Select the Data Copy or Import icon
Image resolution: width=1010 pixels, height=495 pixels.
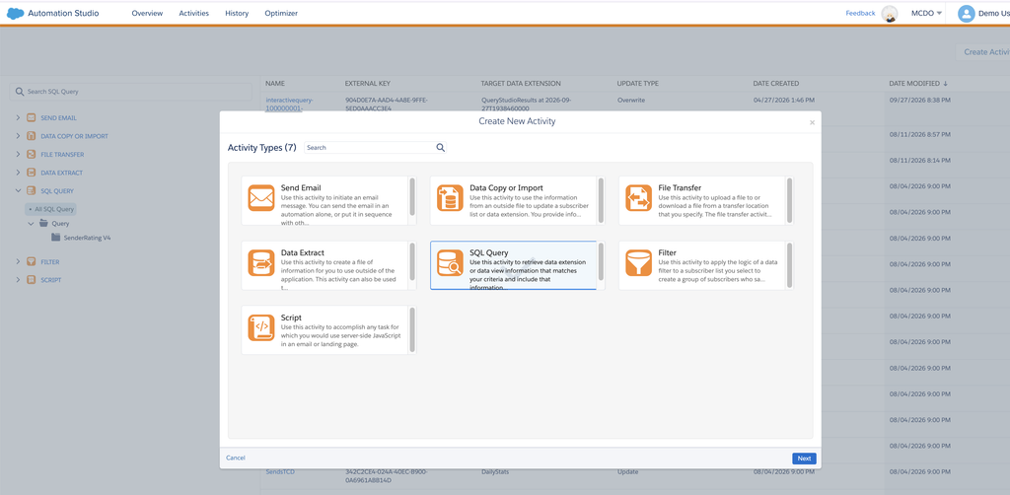pos(450,197)
